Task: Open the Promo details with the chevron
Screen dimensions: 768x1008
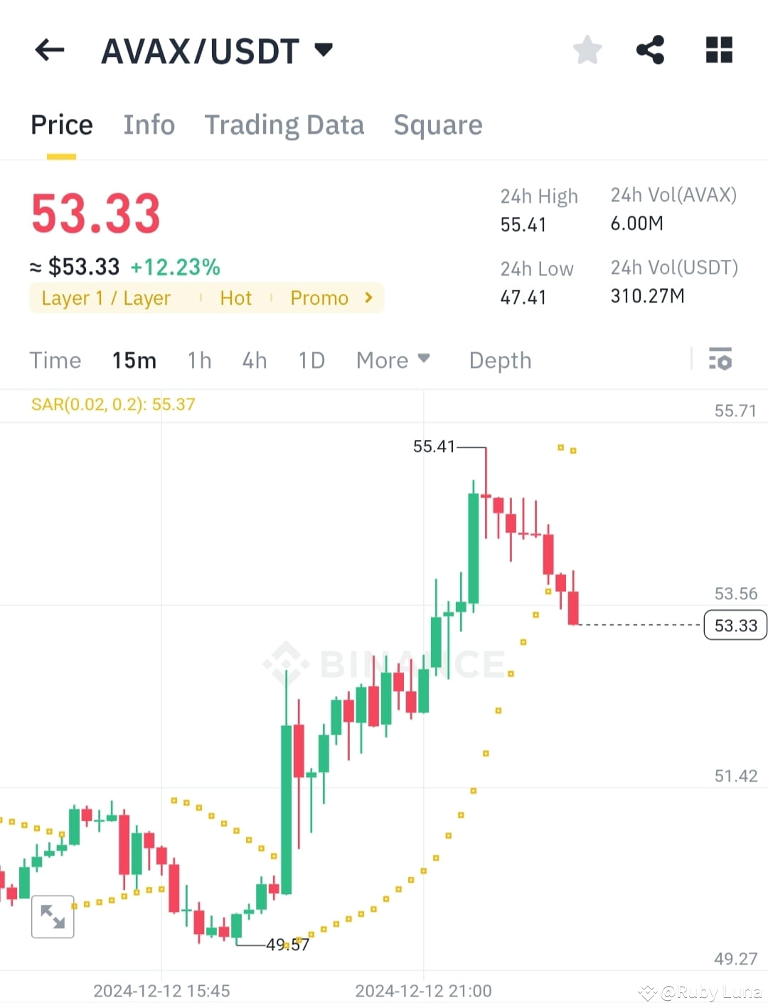Action: [x=369, y=298]
